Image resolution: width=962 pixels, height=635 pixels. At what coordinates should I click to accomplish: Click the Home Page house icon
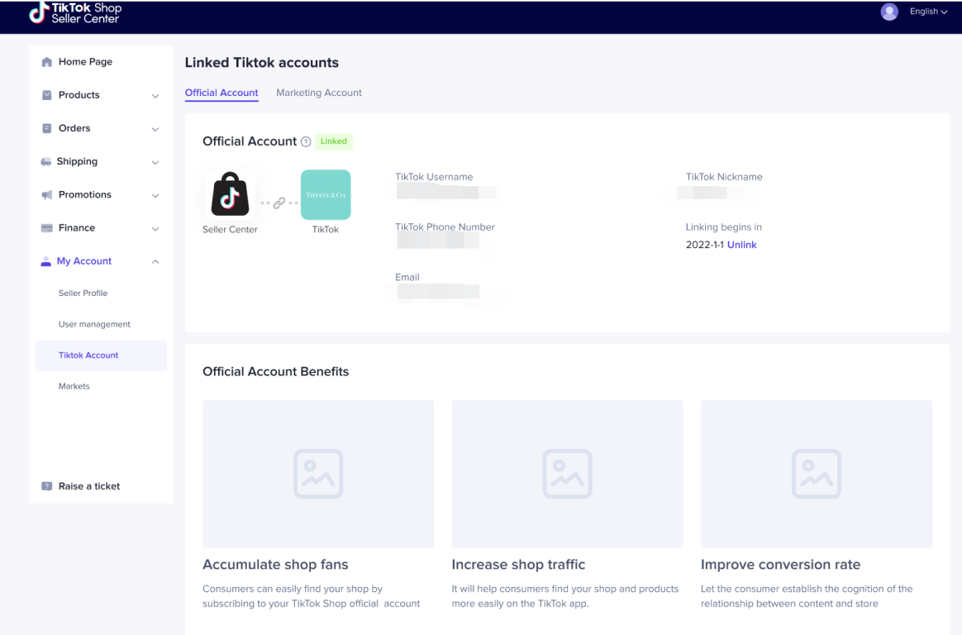(x=47, y=62)
